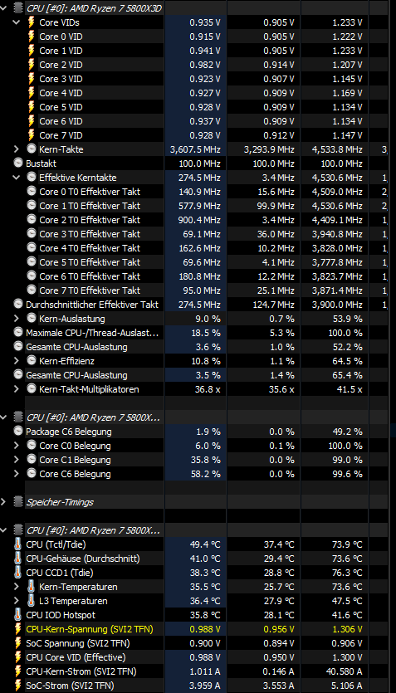Expand the Kern-Effizienz row
Image resolution: width=396 pixels, height=693 pixels.
17,361
